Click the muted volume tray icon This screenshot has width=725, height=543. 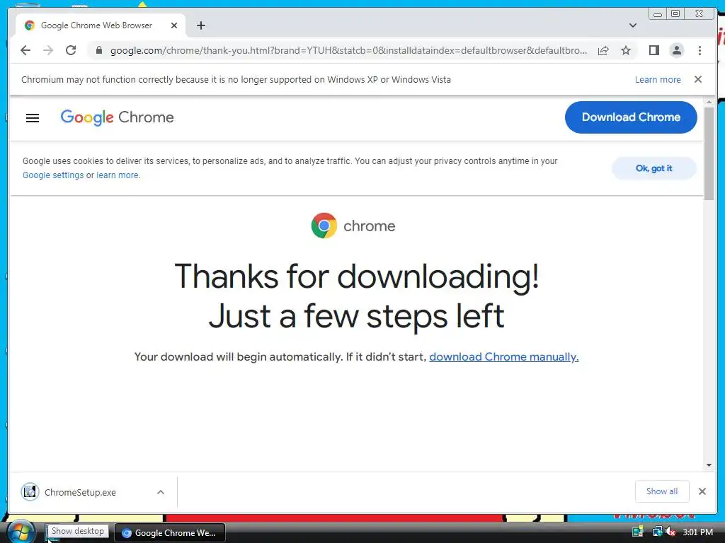tap(670, 532)
